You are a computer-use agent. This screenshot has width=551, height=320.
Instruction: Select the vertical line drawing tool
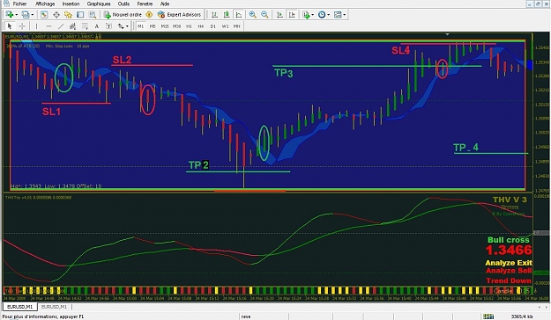36,26
